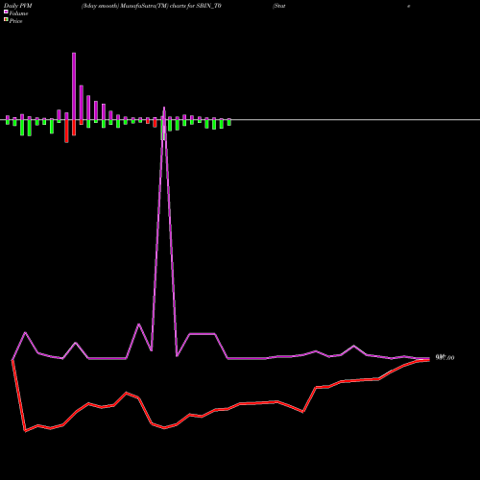Select the Price legend label
This screenshot has height=480, width=480.
[15, 21]
